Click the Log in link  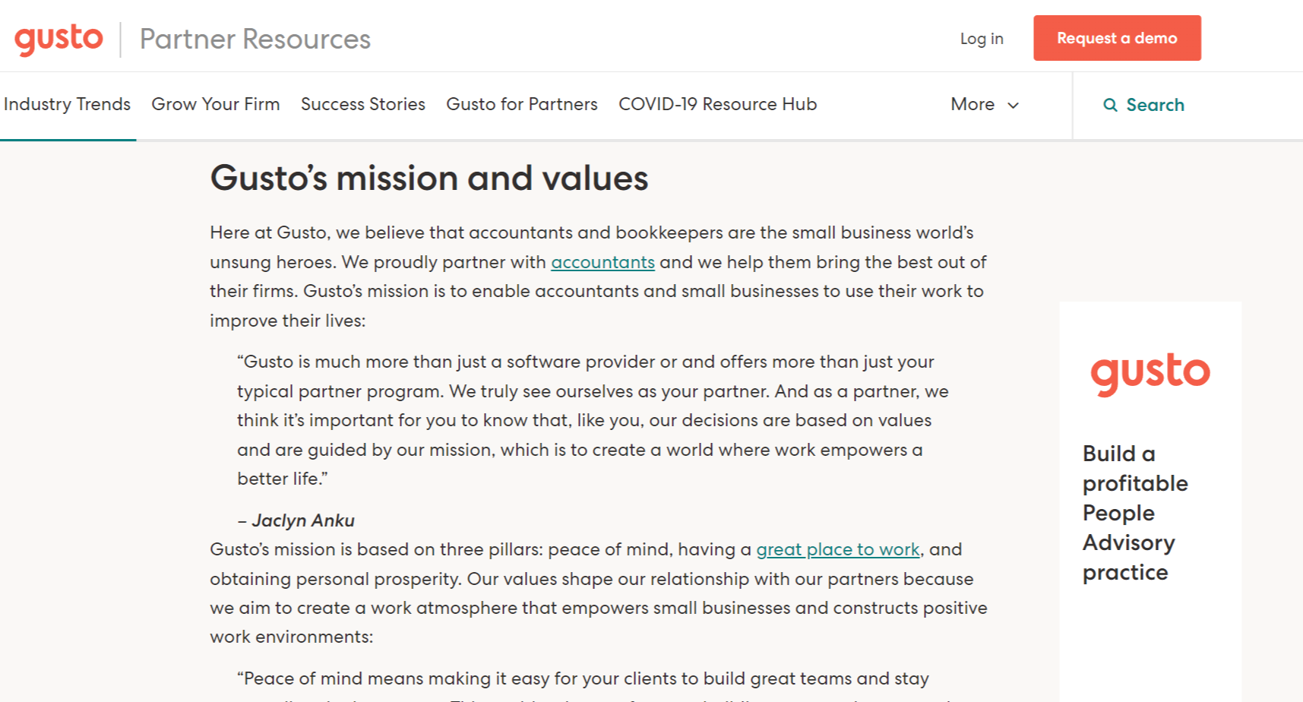pyautogui.click(x=982, y=39)
